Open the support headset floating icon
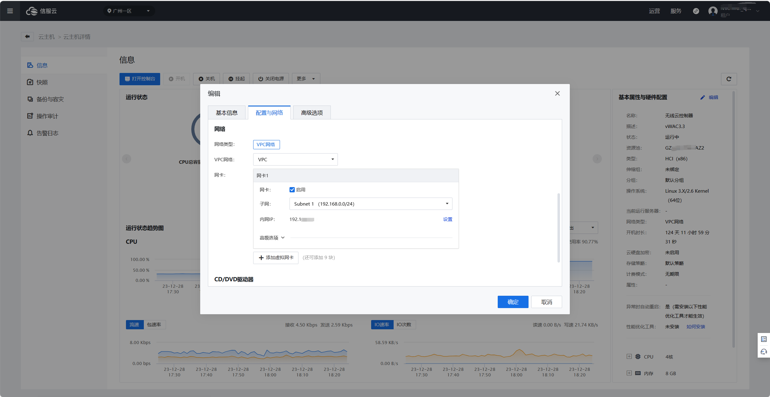The height and width of the screenshot is (397, 770). [764, 351]
